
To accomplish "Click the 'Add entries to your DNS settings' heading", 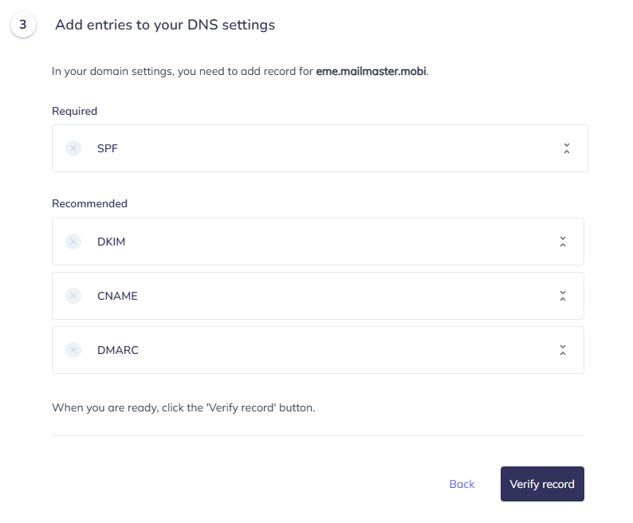I will click(165, 25).
